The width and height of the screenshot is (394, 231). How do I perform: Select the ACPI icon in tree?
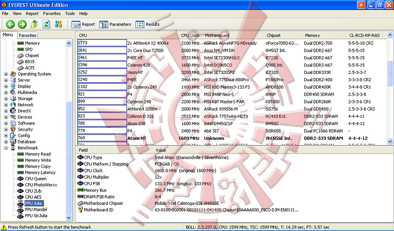click(20, 68)
